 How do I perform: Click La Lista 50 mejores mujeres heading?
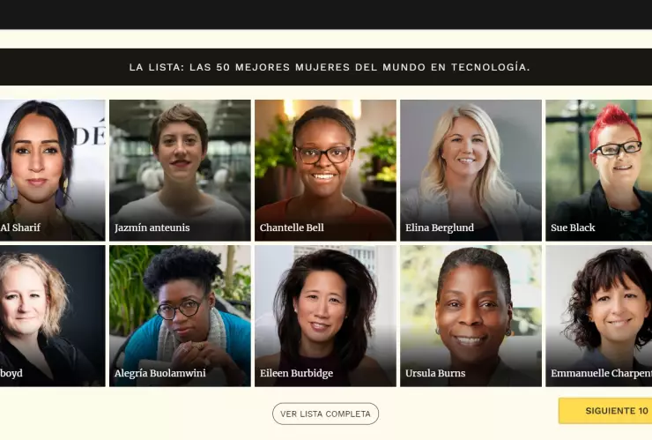330,67
